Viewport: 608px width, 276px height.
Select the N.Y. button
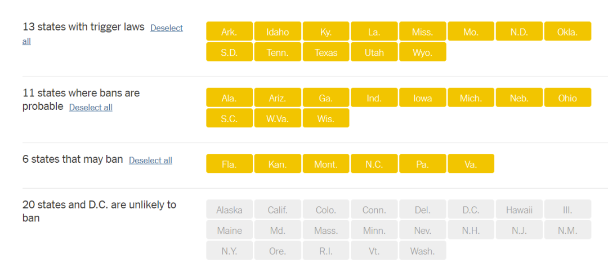pos(230,251)
